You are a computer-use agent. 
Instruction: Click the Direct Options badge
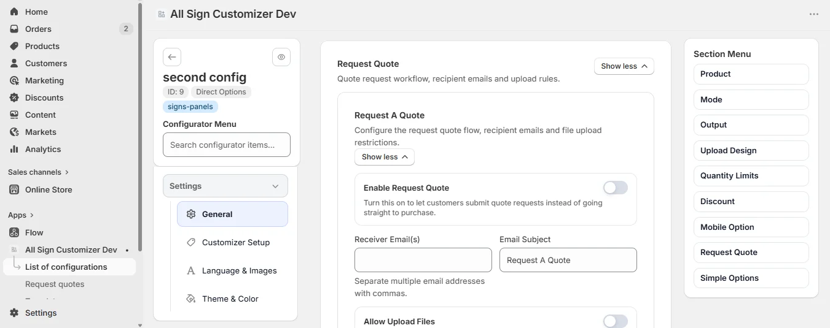coord(221,92)
